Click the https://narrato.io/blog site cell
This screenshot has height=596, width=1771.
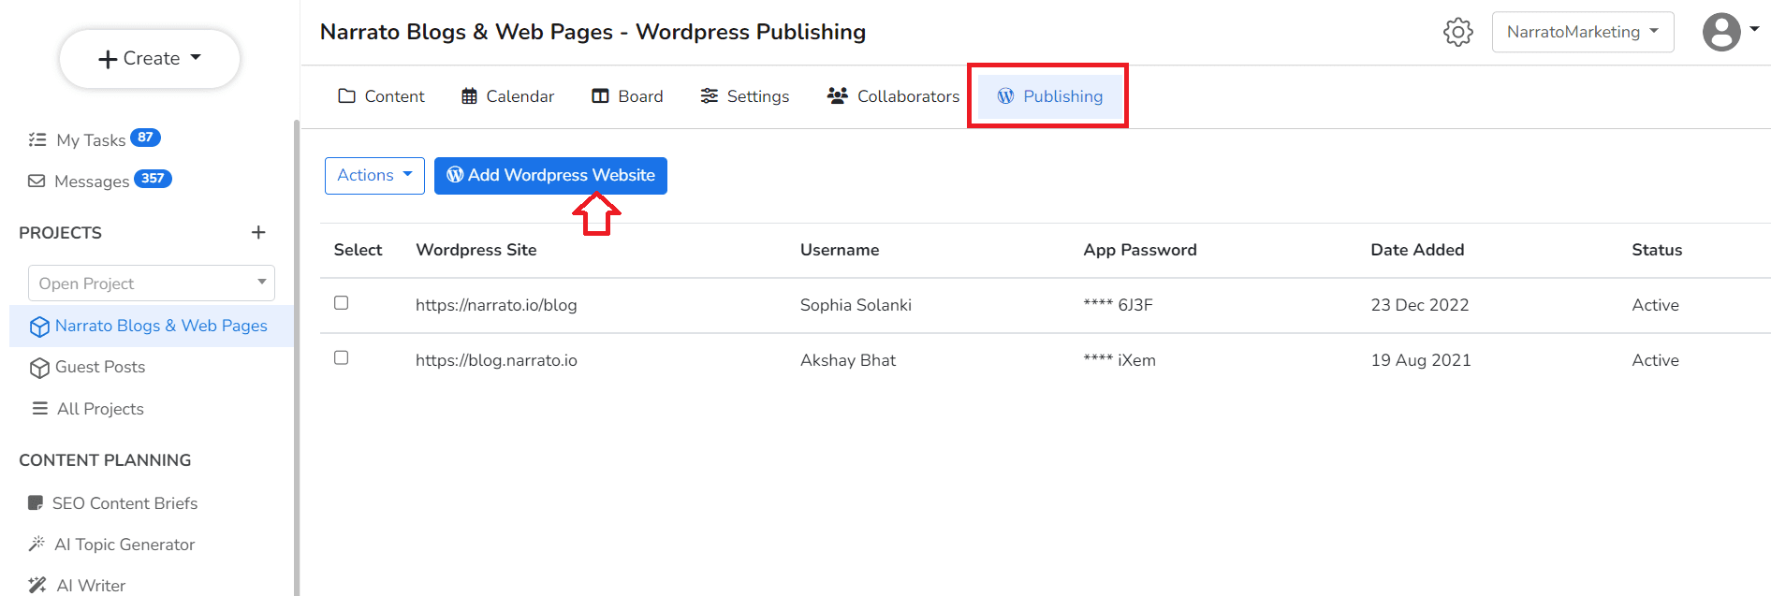(496, 305)
